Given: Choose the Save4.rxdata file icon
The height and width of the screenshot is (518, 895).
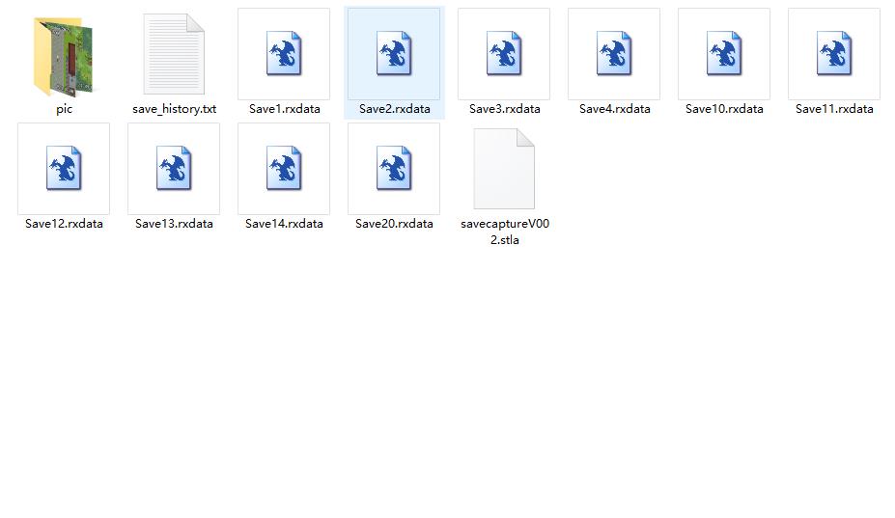Looking at the screenshot, I should pyautogui.click(x=614, y=54).
